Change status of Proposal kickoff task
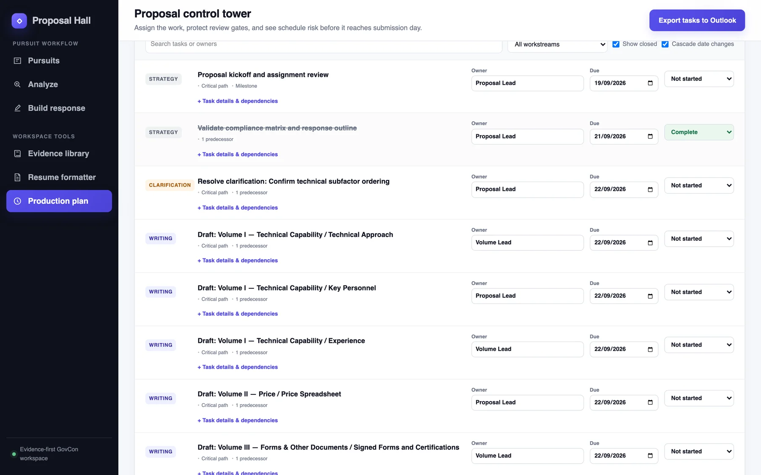761x475 pixels. tap(699, 79)
